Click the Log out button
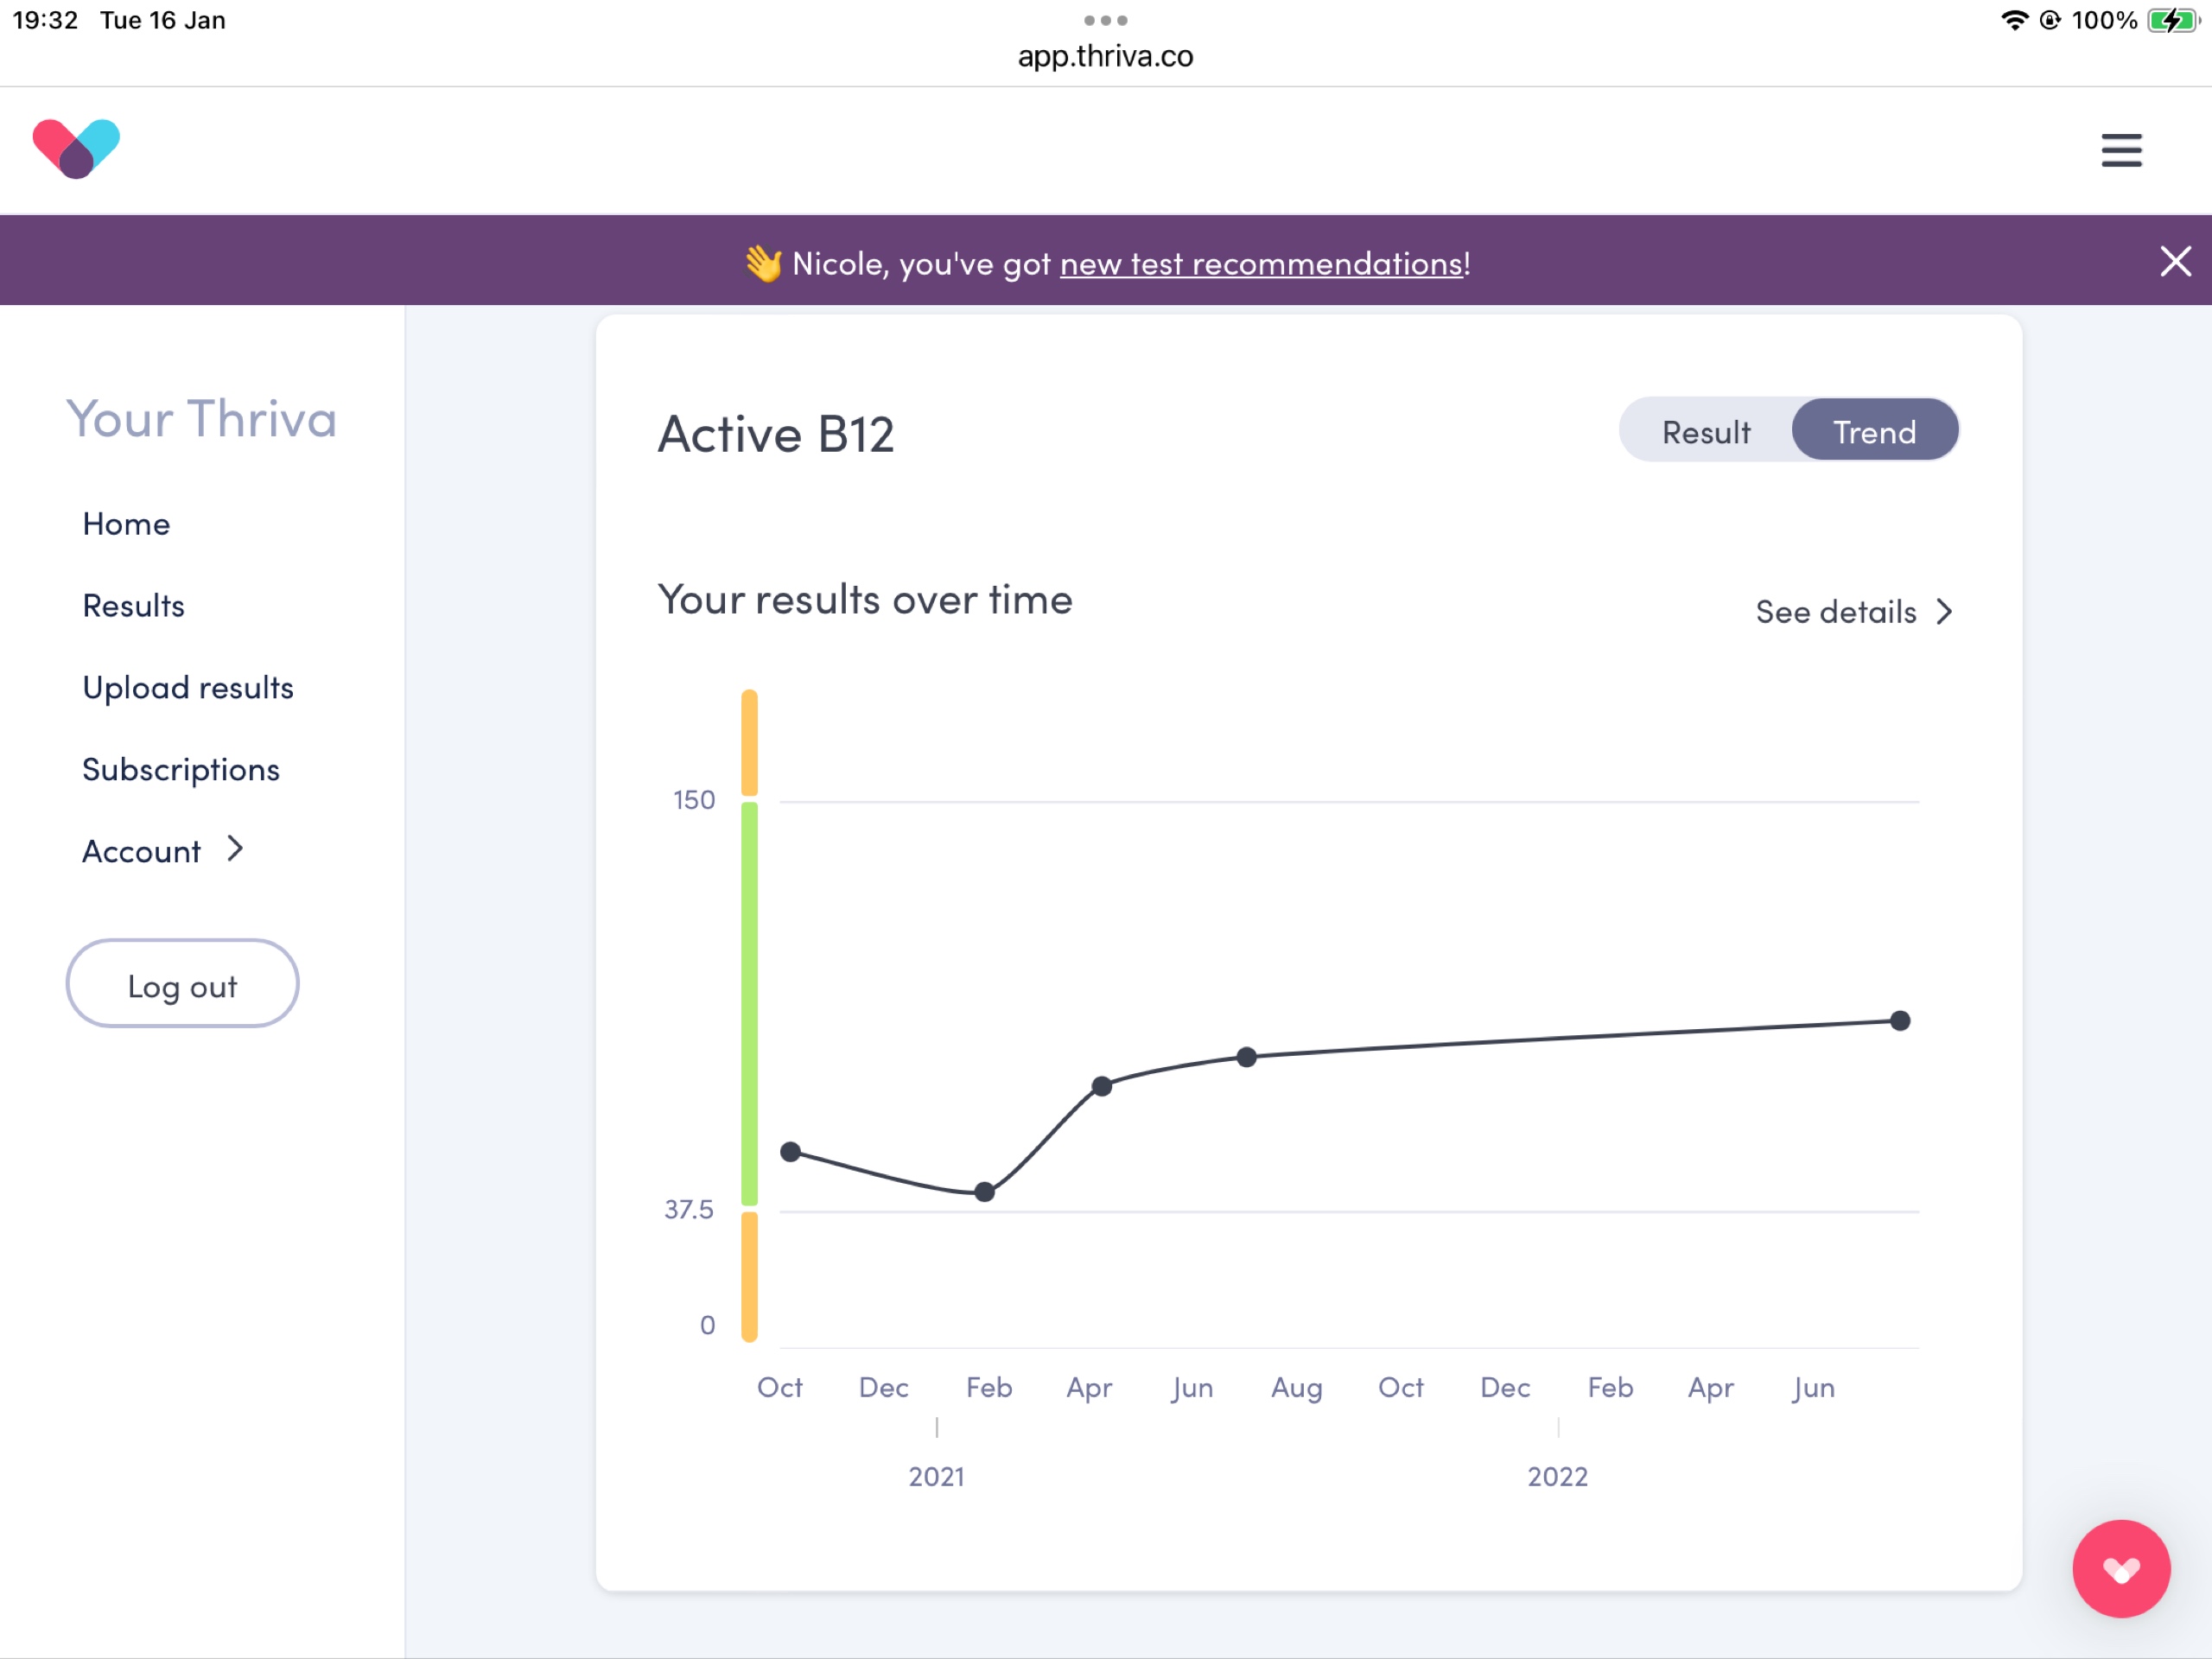The image size is (2212, 1659). point(182,984)
